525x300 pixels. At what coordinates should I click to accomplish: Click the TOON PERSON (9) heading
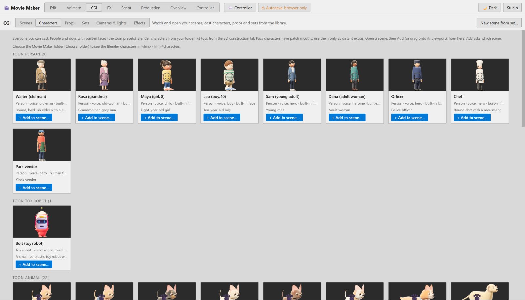(x=30, y=54)
